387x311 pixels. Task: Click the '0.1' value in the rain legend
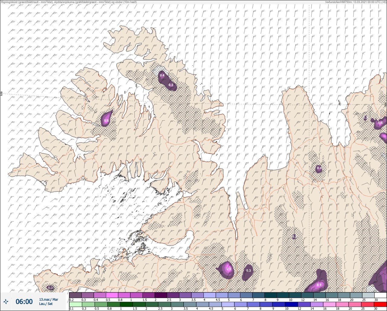point(71,309)
